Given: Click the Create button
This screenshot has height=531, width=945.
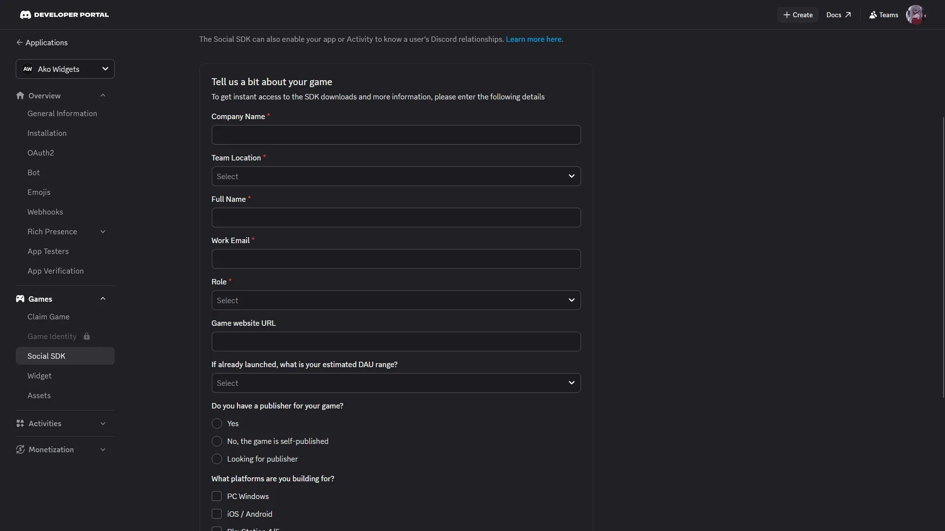Looking at the screenshot, I should click(x=798, y=15).
